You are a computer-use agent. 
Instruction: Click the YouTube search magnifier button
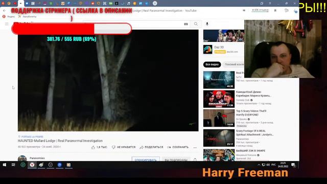[196, 24]
